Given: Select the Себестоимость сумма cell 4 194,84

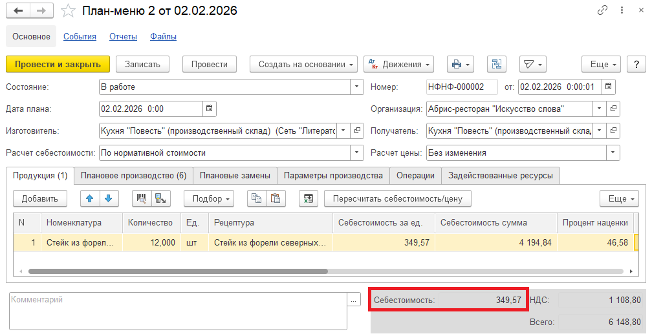Looking at the screenshot, I should coord(496,242).
